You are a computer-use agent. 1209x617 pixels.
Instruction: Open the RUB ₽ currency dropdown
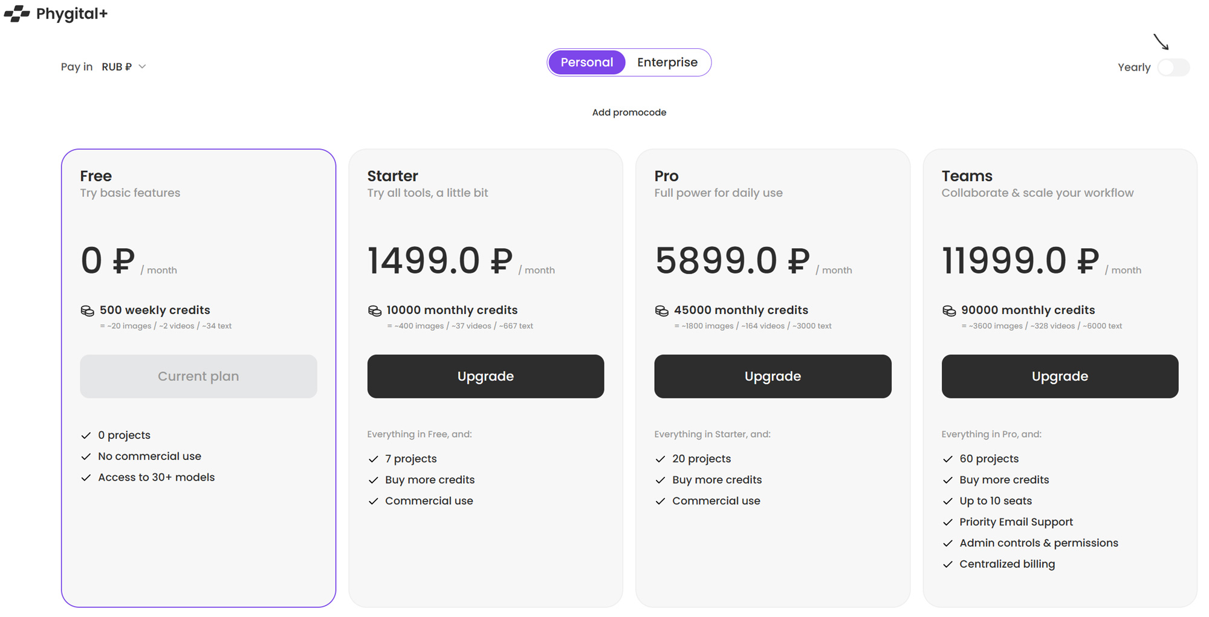(124, 66)
